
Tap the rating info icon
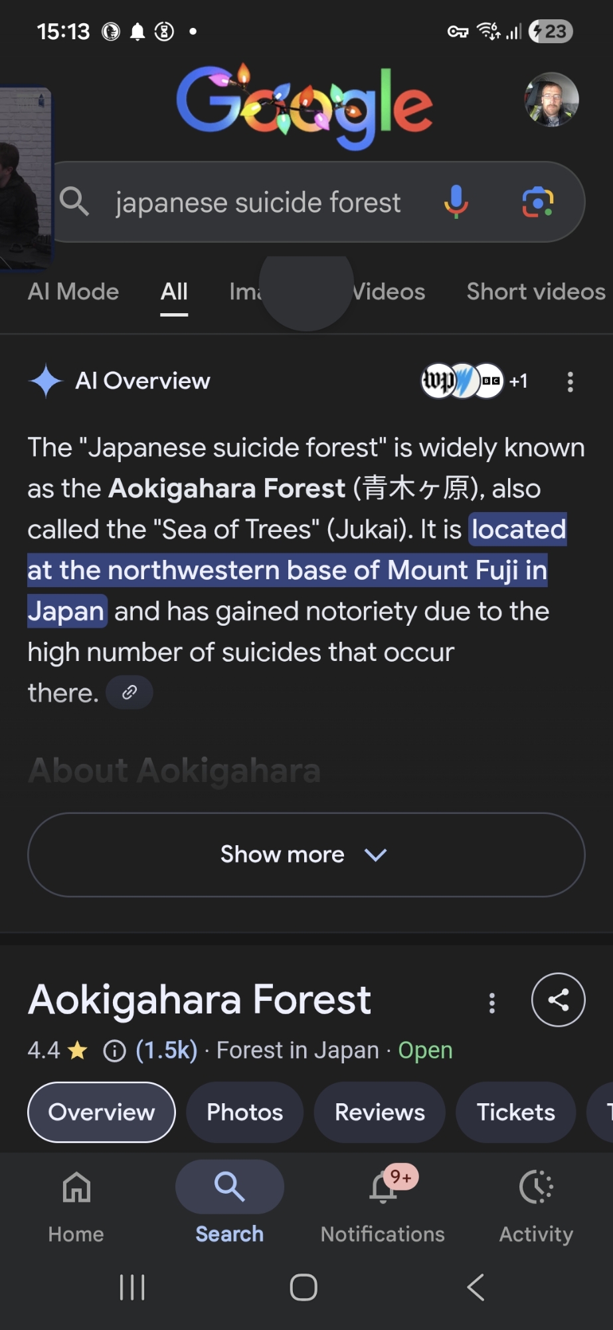114,1051
